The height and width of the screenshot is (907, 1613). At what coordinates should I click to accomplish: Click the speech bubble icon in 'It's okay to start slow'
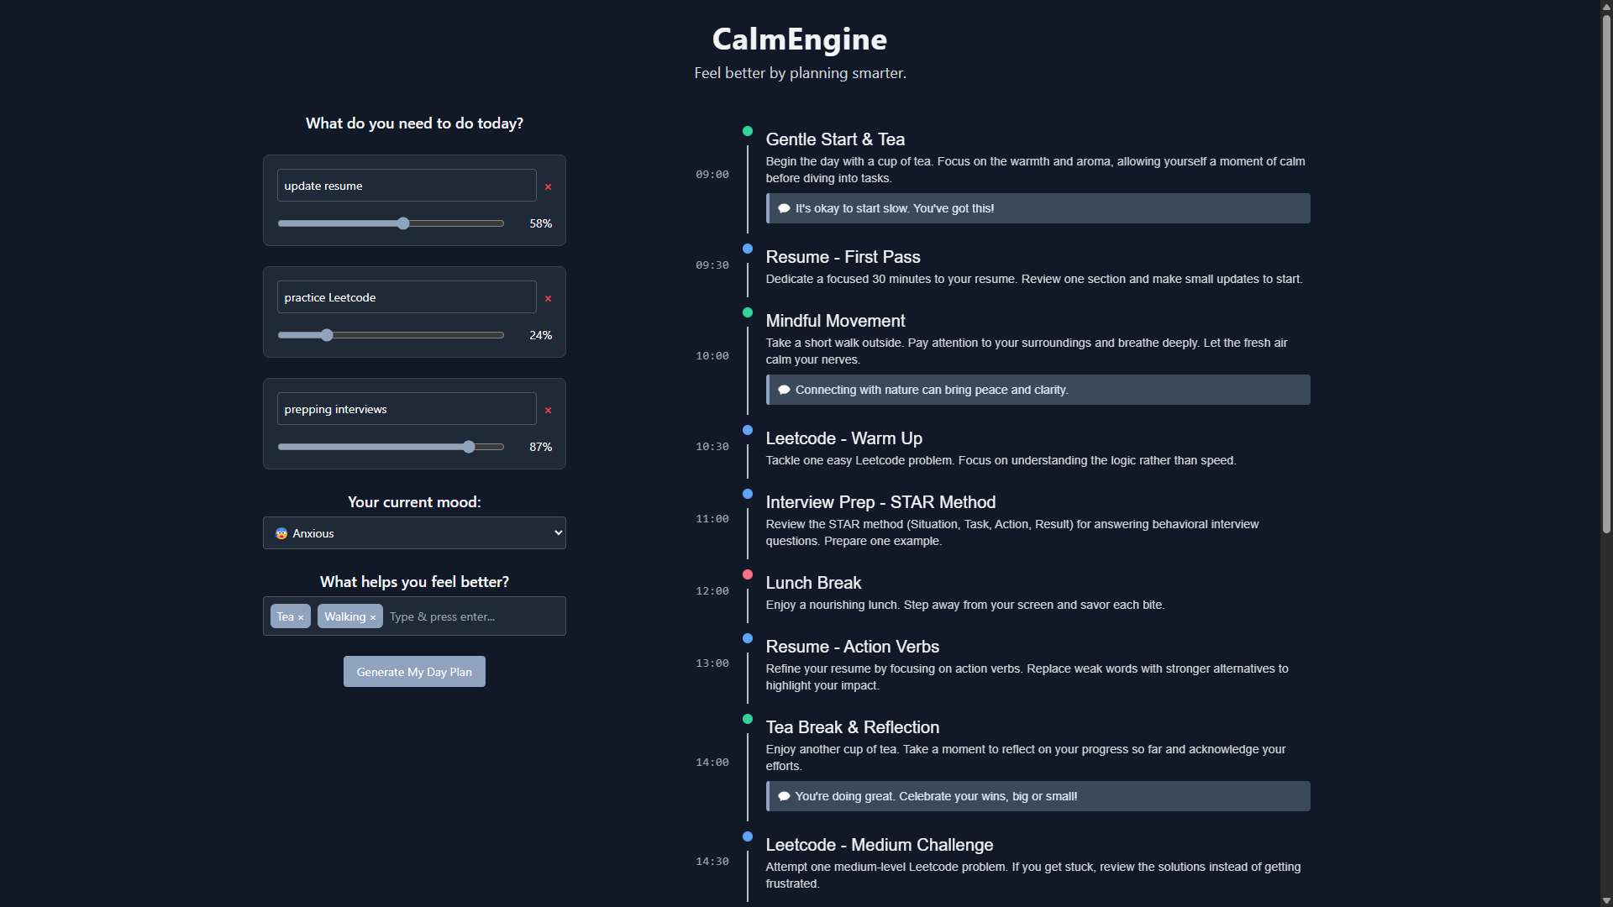(x=784, y=208)
